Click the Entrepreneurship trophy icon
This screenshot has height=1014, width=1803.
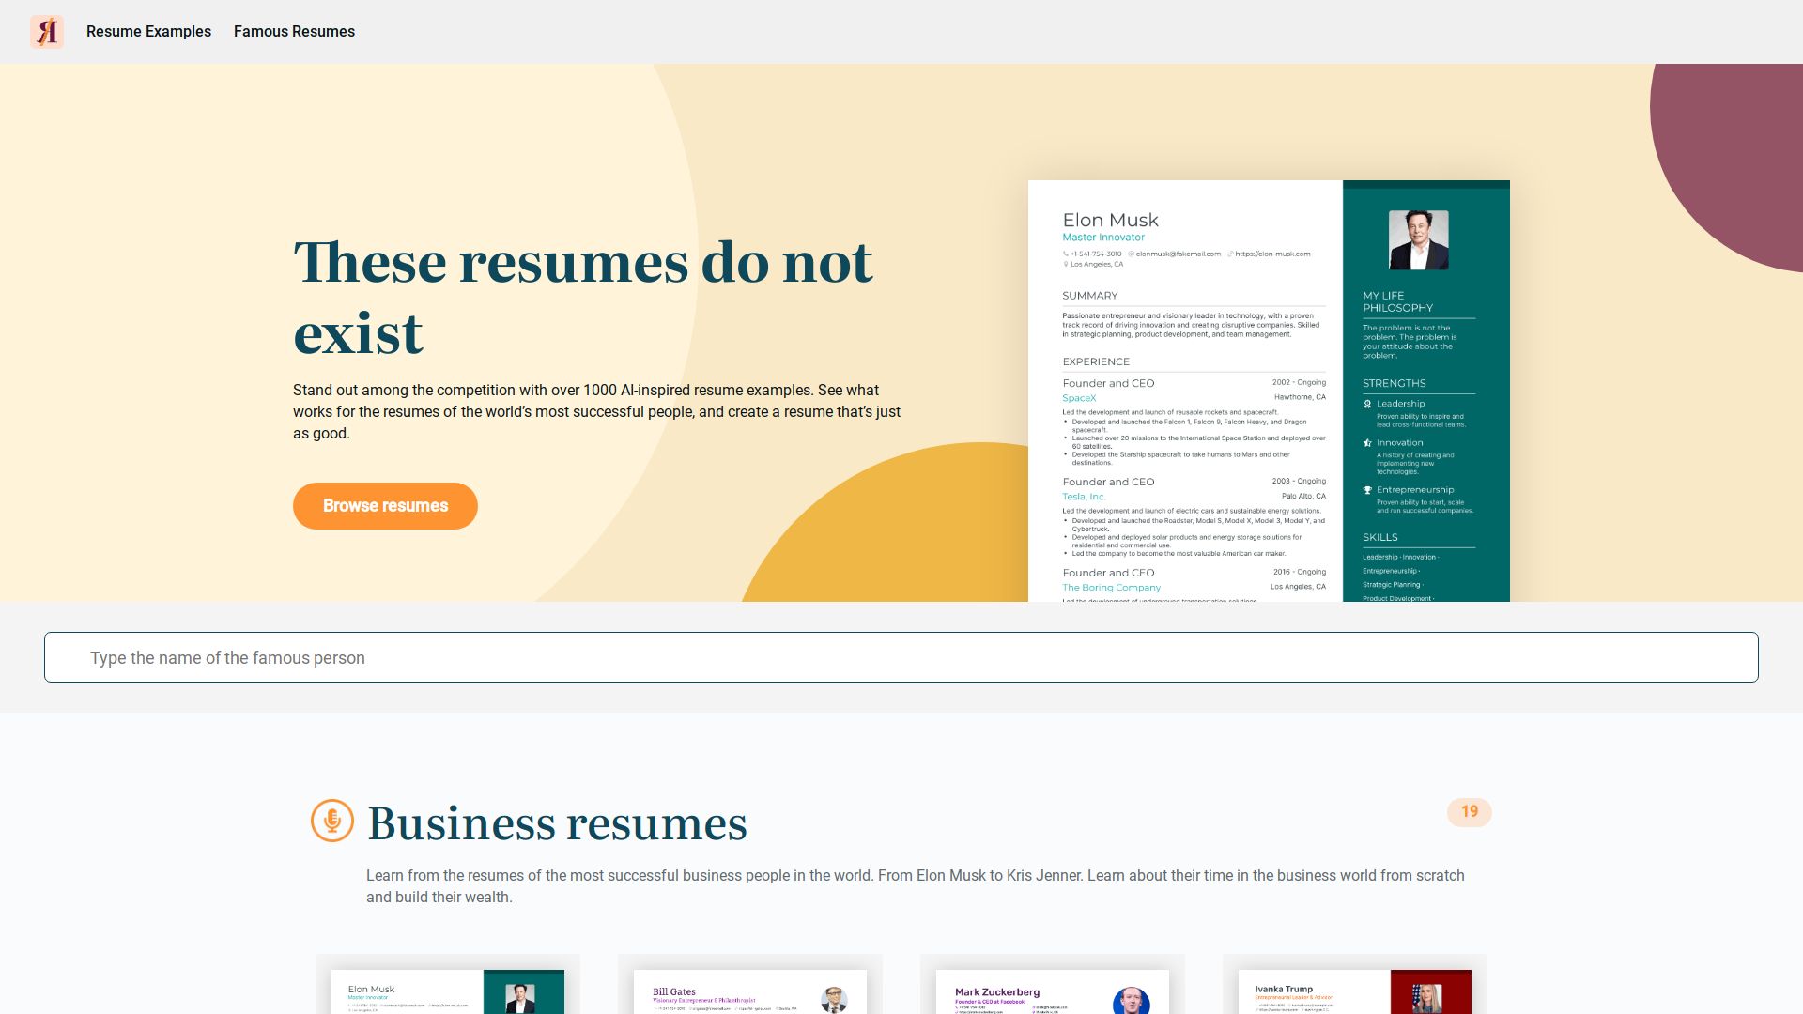pos(1367,490)
